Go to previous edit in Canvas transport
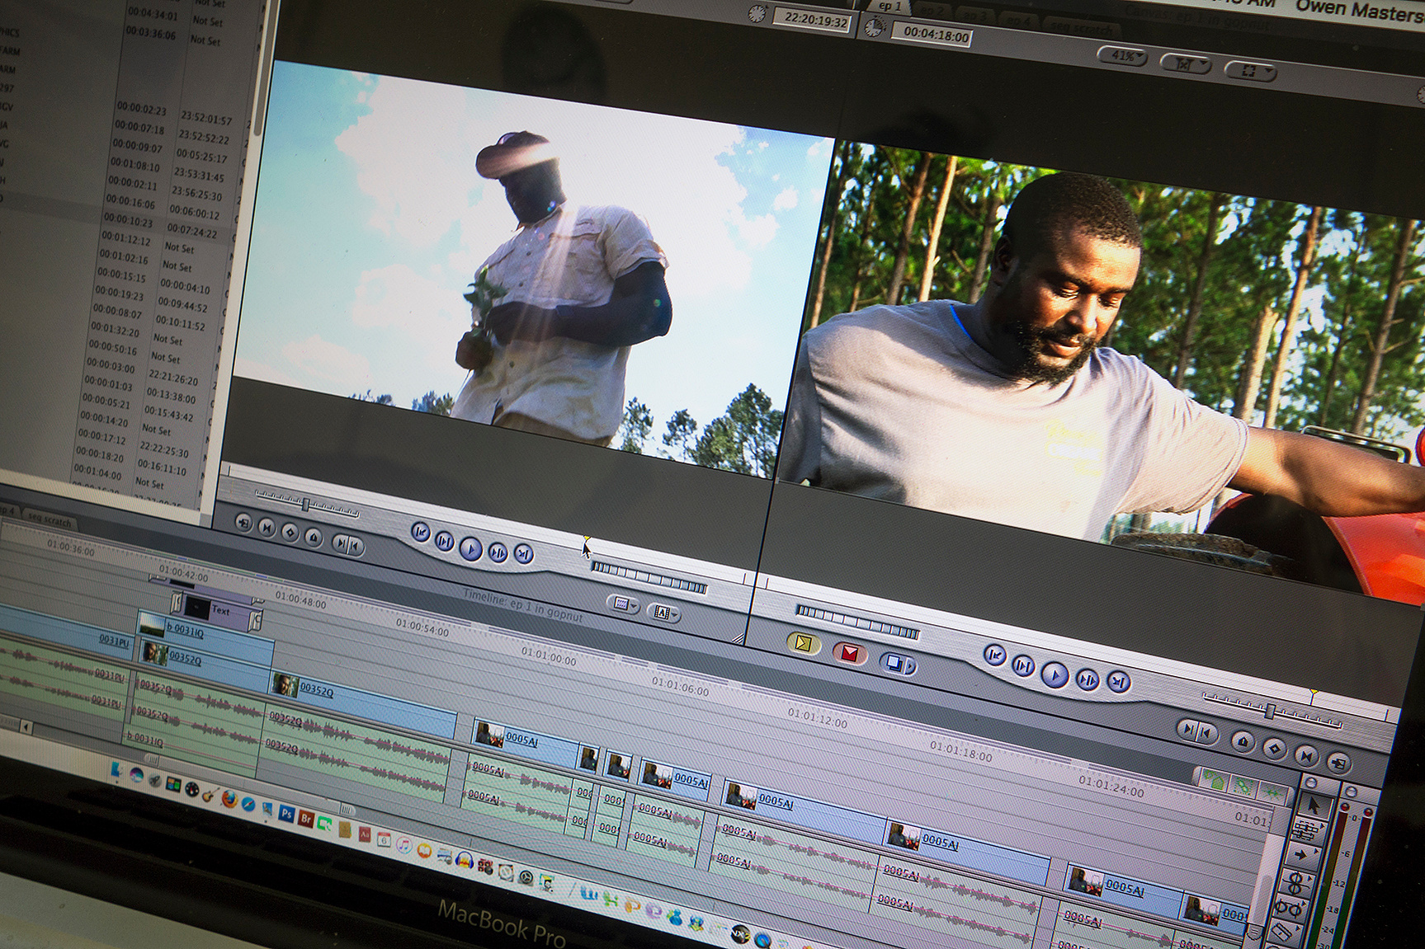1425x949 pixels. 996,655
